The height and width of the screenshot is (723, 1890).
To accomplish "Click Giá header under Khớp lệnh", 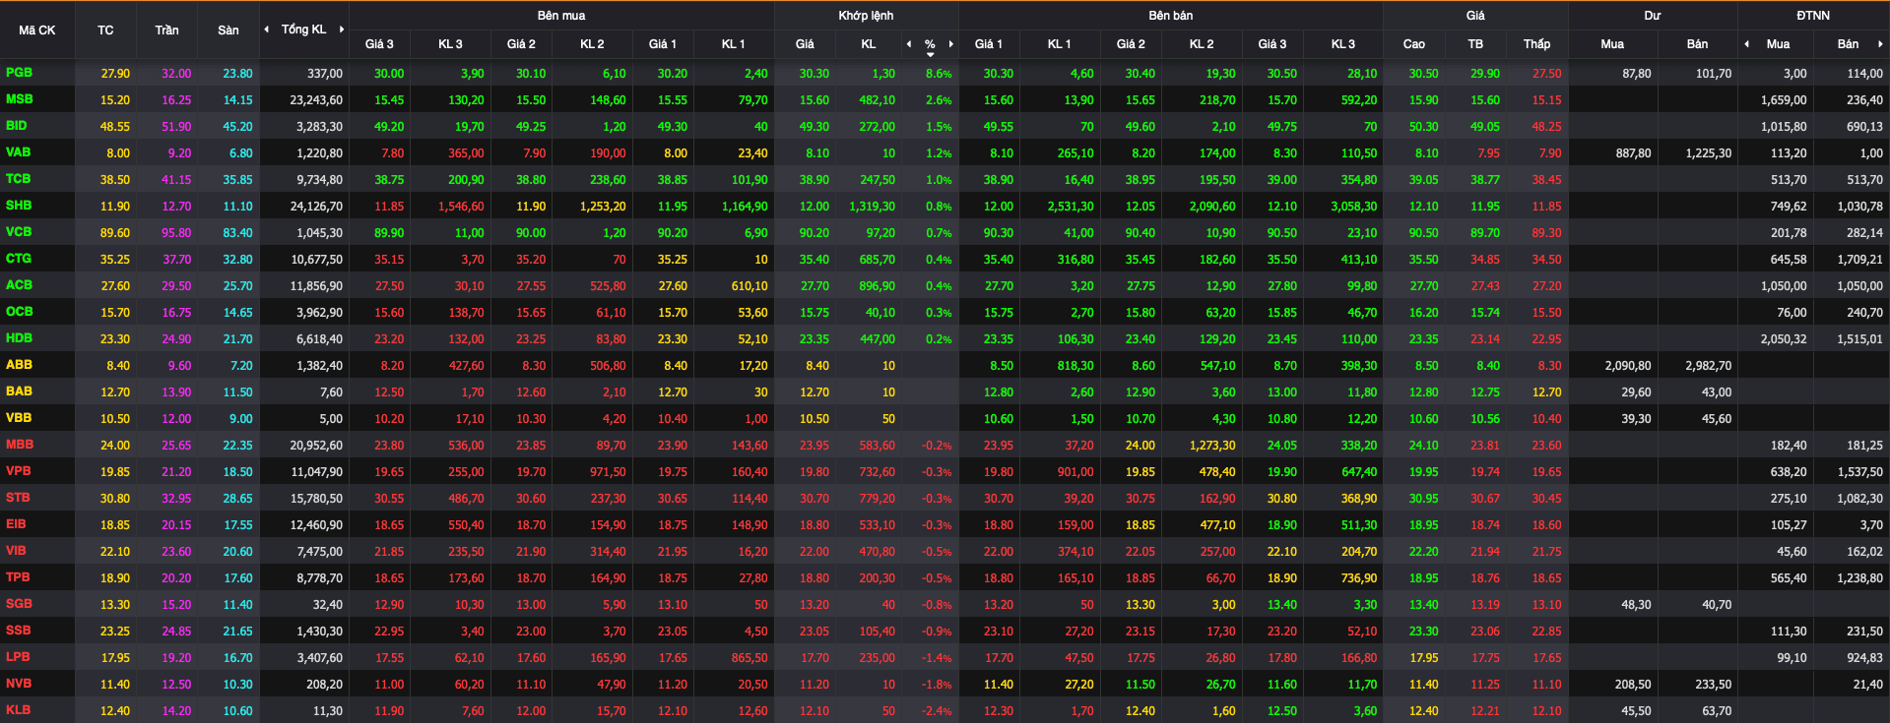I will pos(805,44).
